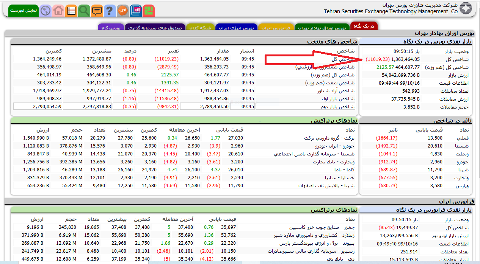
Task: Click trade value 37,735.545 B
Action: click(x=405, y=99)
